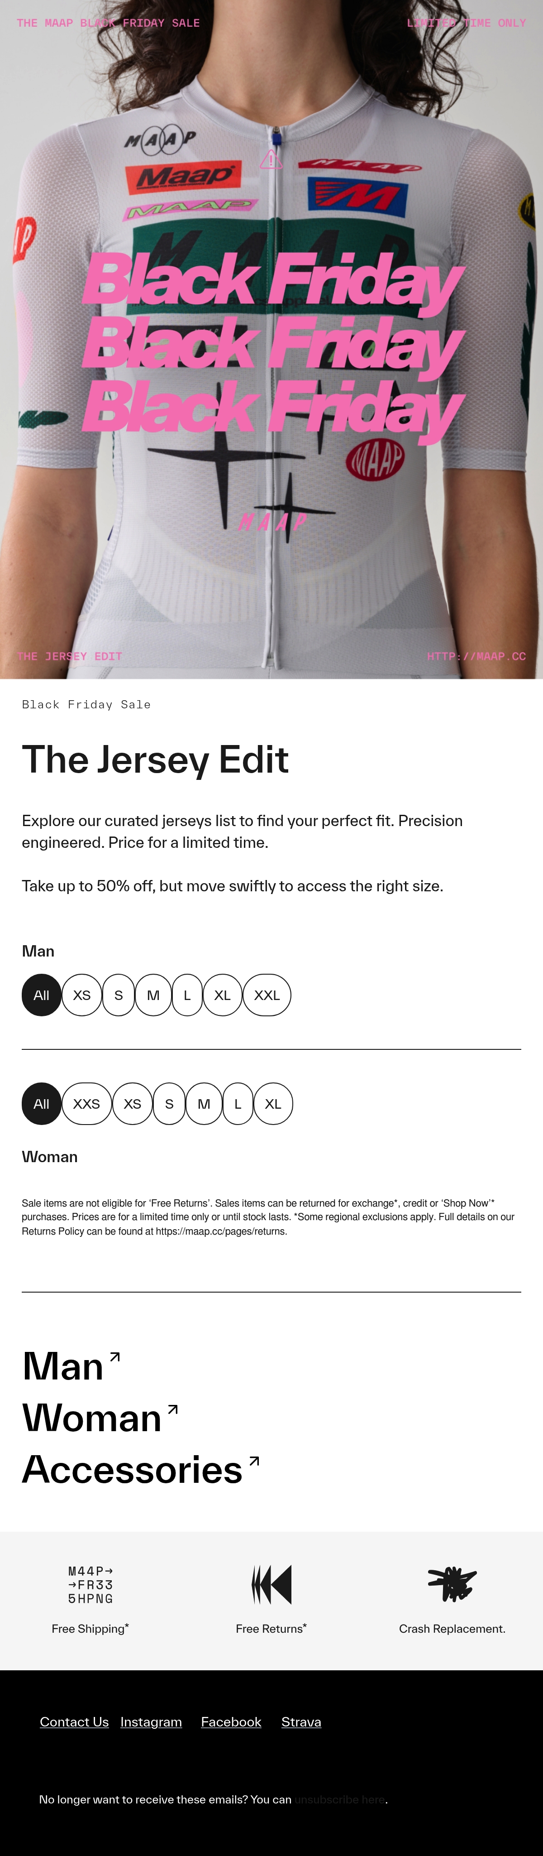
Task: Choose Woman size XL
Action: [x=273, y=1104]
